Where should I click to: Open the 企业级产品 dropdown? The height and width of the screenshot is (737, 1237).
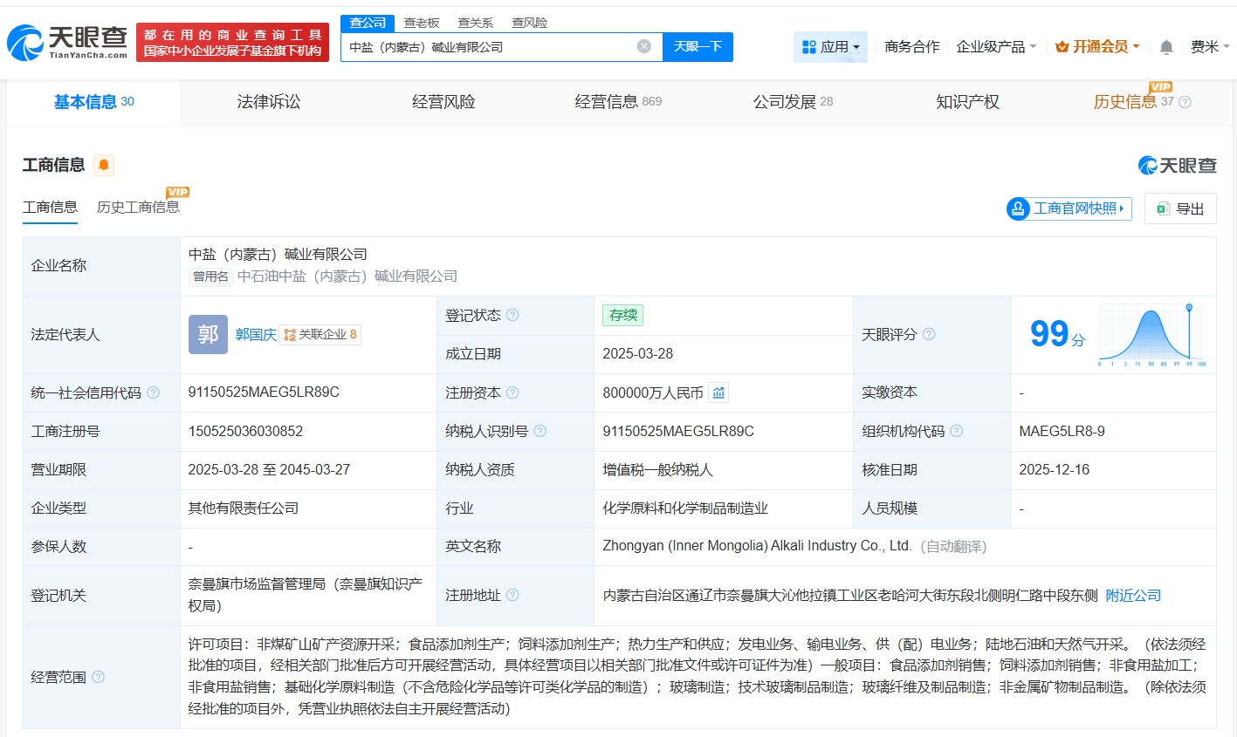(996, 47)
